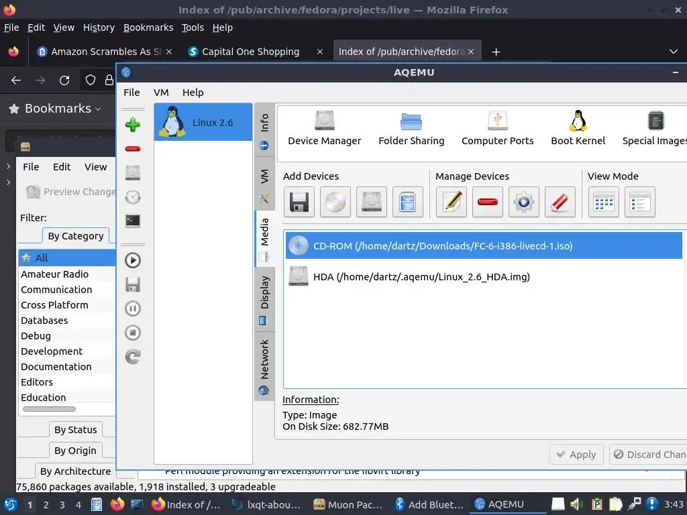Reload the Firefox page
Screen dimensions: 687x515
point(64,80)
